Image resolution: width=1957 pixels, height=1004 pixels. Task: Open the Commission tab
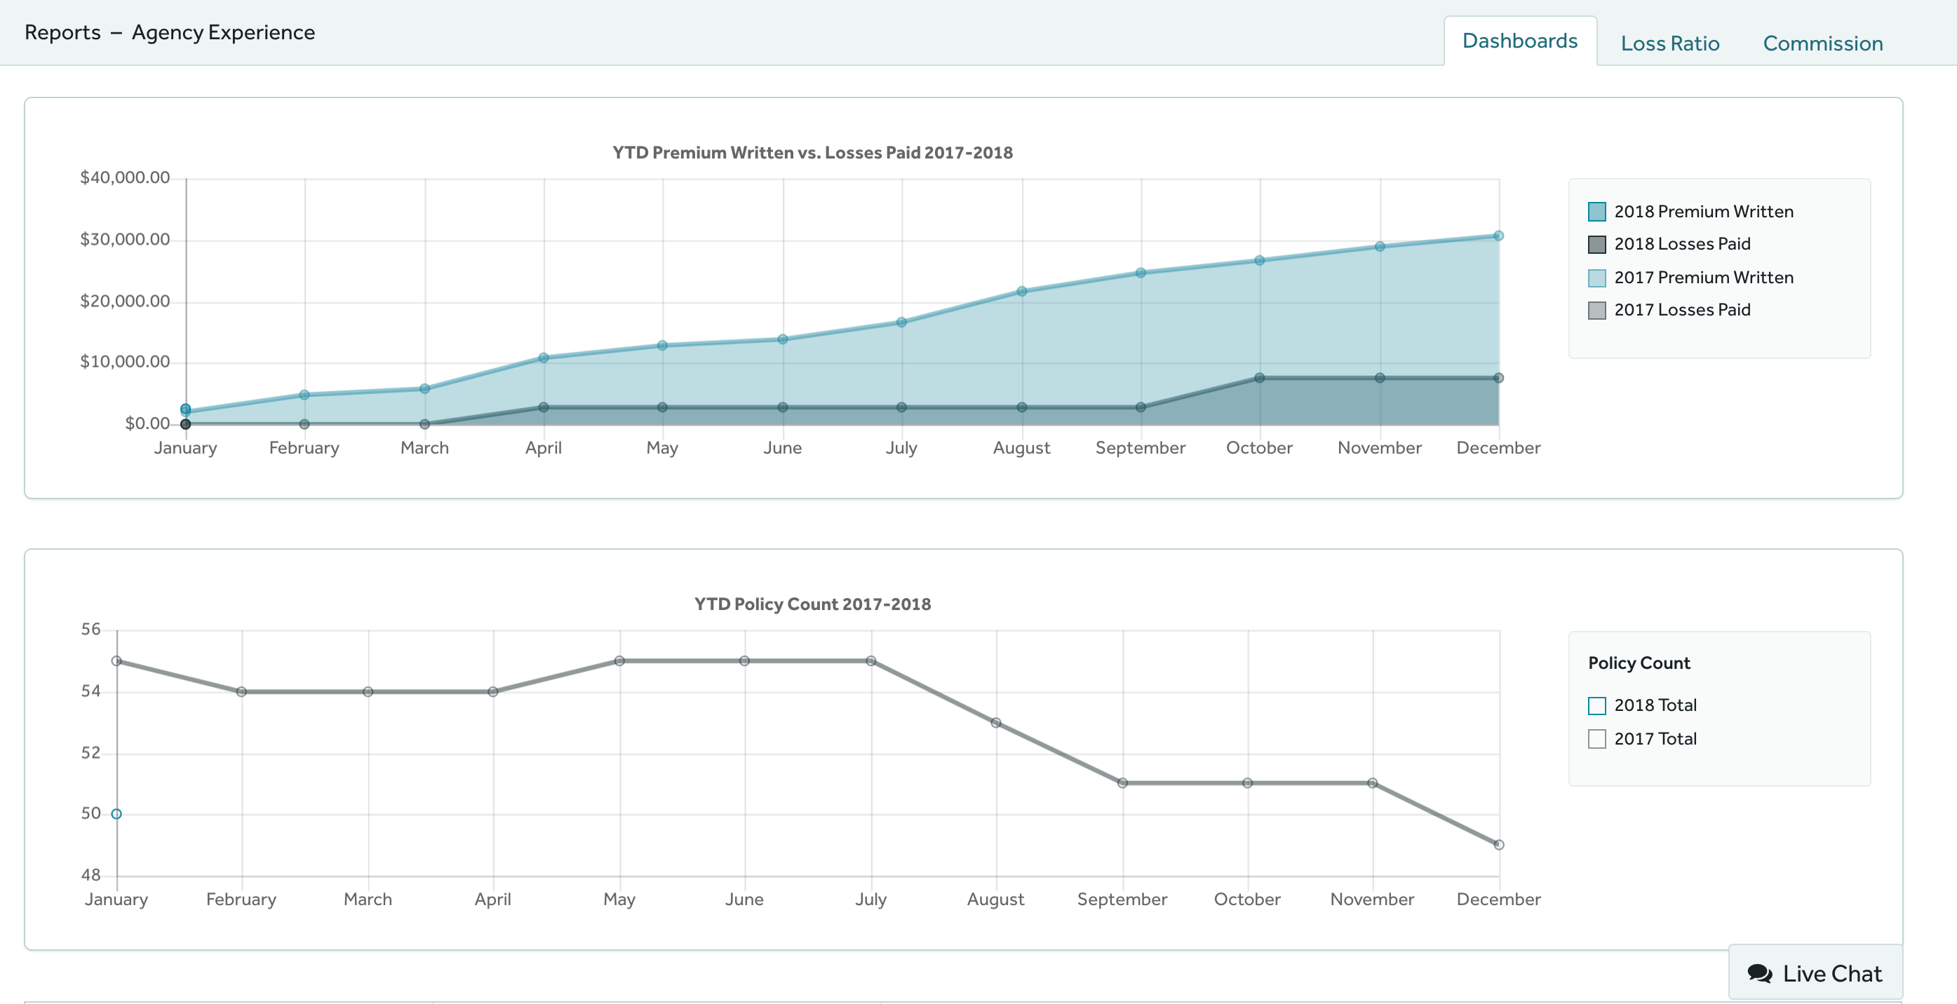(1822, 43)
